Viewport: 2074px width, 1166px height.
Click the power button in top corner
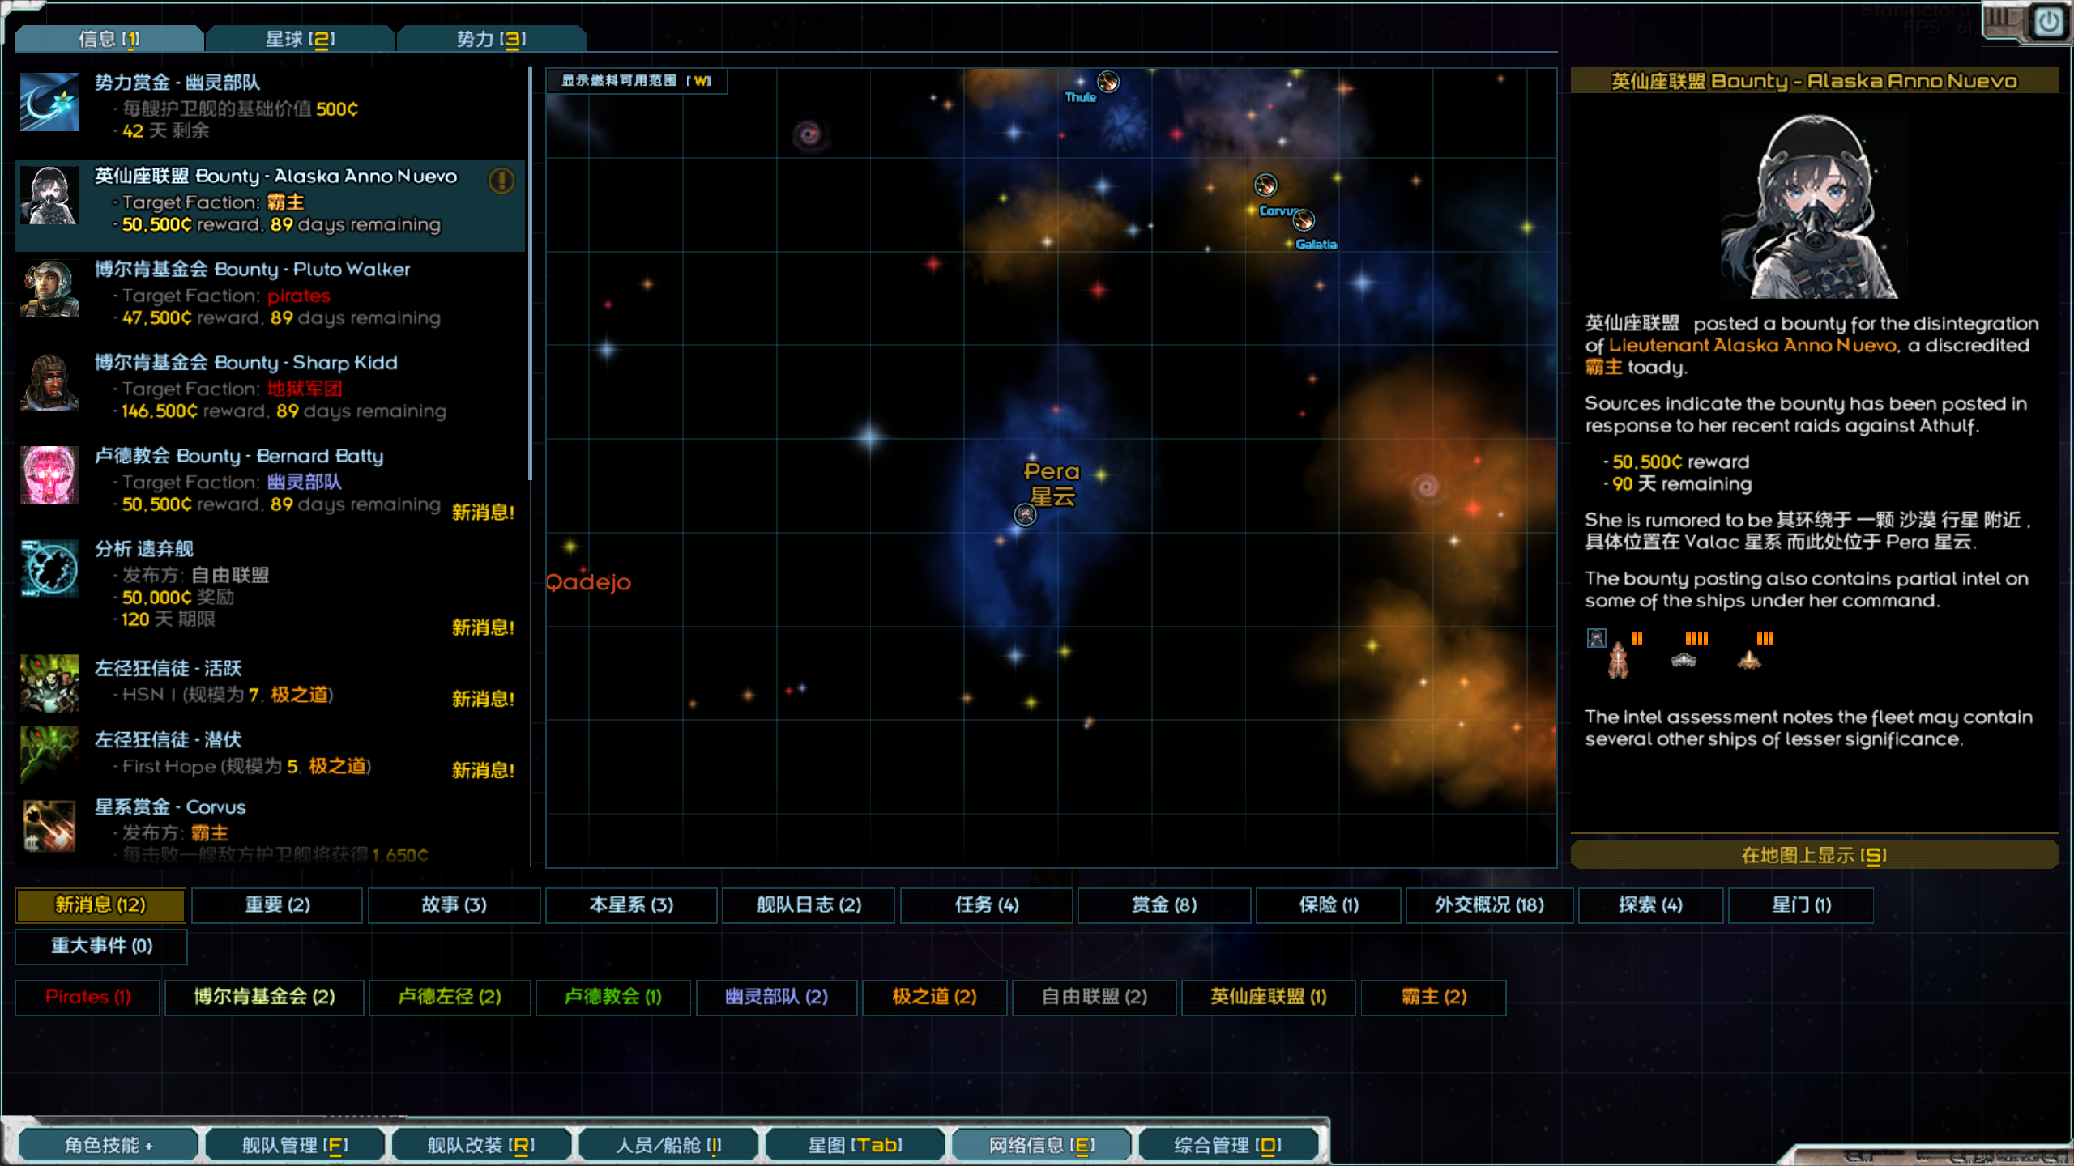tap(2048, 22)
